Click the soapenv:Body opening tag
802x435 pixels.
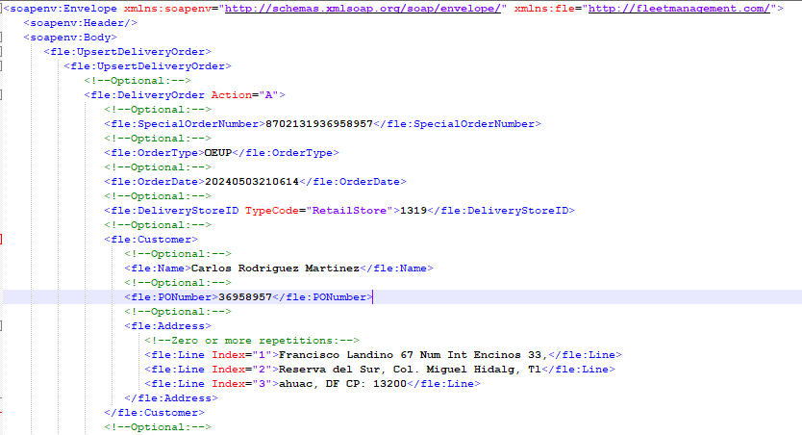coord(70,38)
